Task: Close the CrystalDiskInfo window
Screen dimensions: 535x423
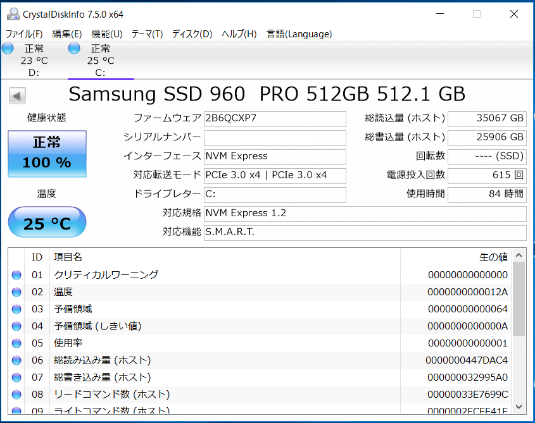Action: pos(514,14)
